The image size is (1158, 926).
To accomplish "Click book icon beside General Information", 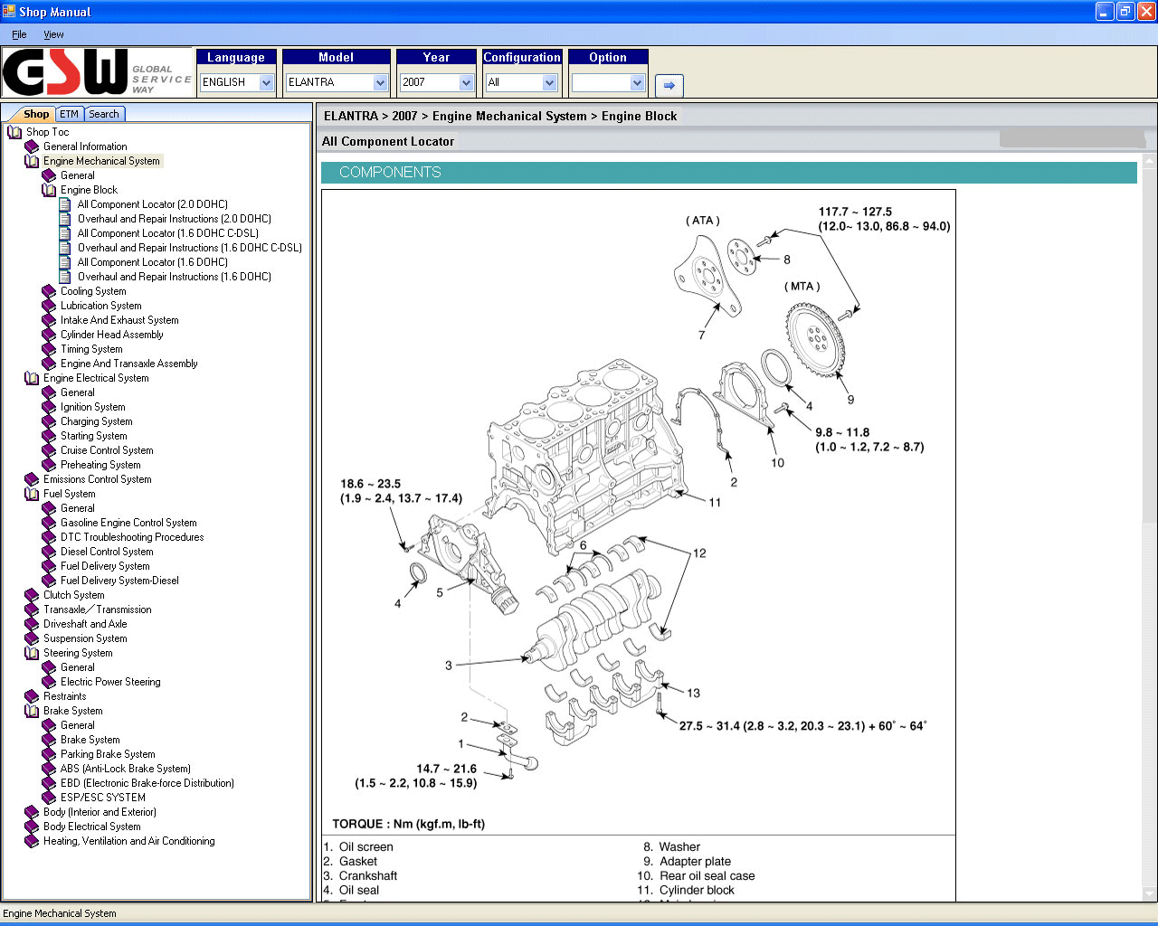I will tap(32, 146).
